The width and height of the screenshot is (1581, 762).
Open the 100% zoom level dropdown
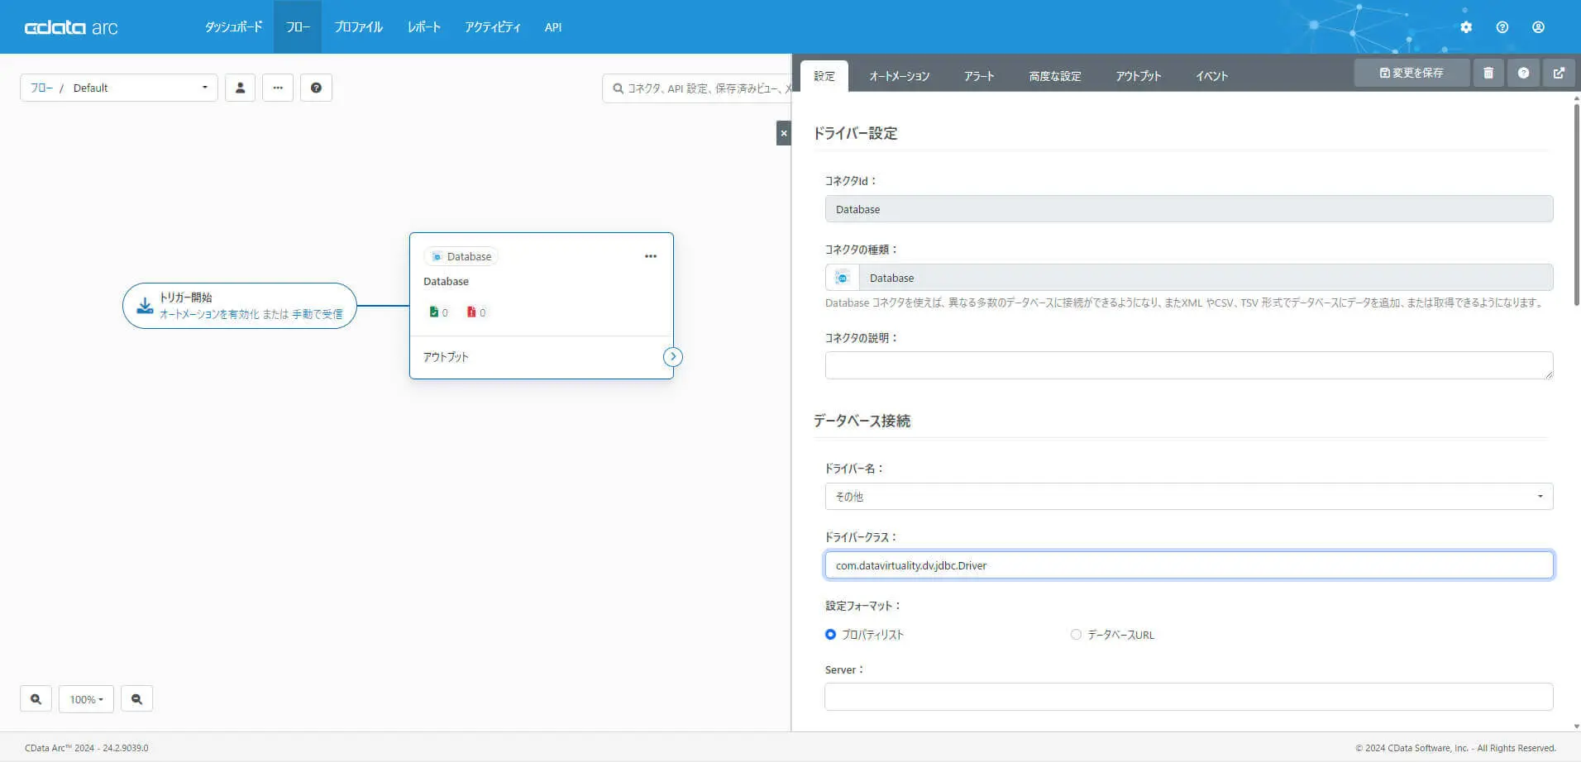(x=86, y=699)
